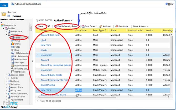Click Enable Security Roles button

pos(67,26)
